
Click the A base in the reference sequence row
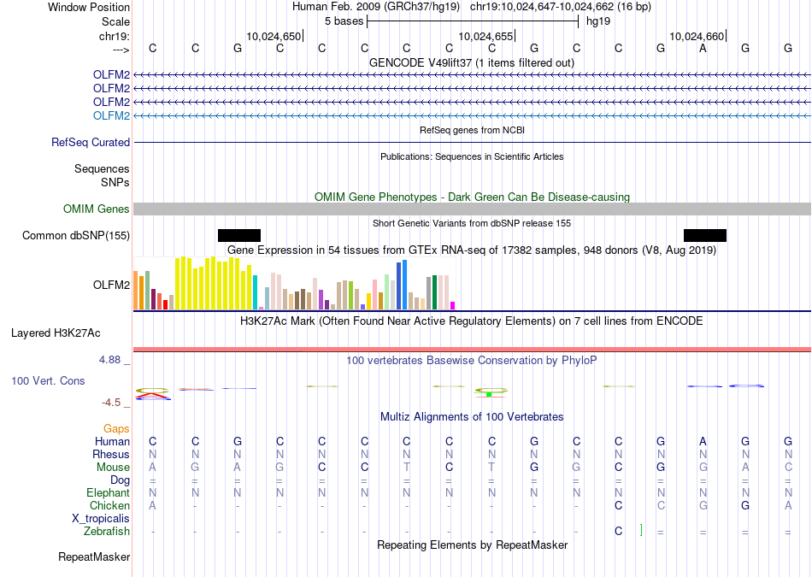coord(703,48)
